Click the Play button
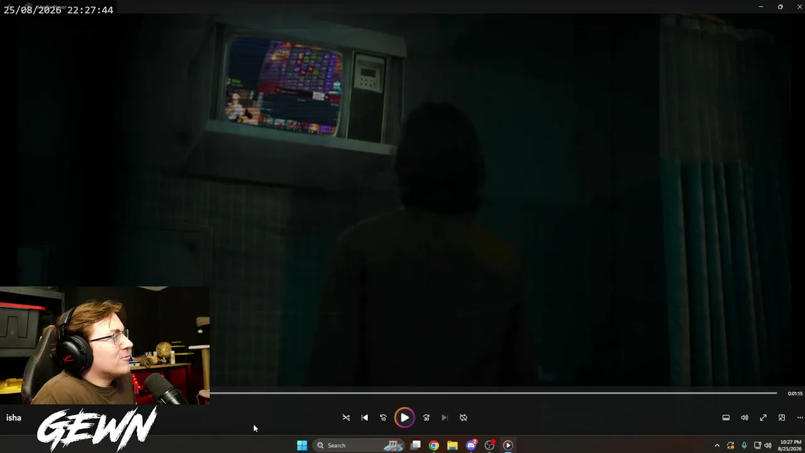This screenshot has height=453, width=805. 404,417
